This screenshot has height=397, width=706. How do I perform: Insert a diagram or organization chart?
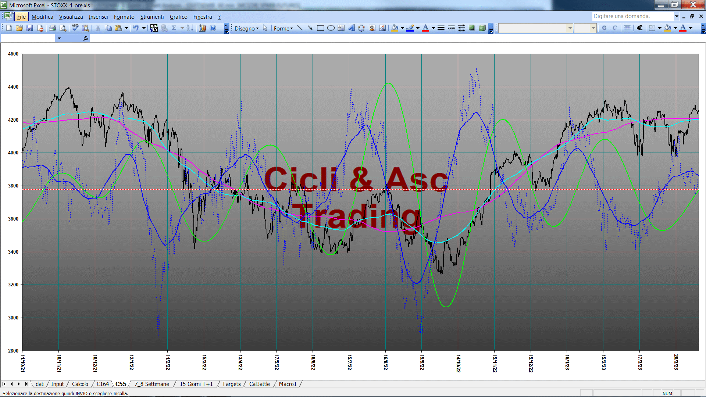pos(361,28)
